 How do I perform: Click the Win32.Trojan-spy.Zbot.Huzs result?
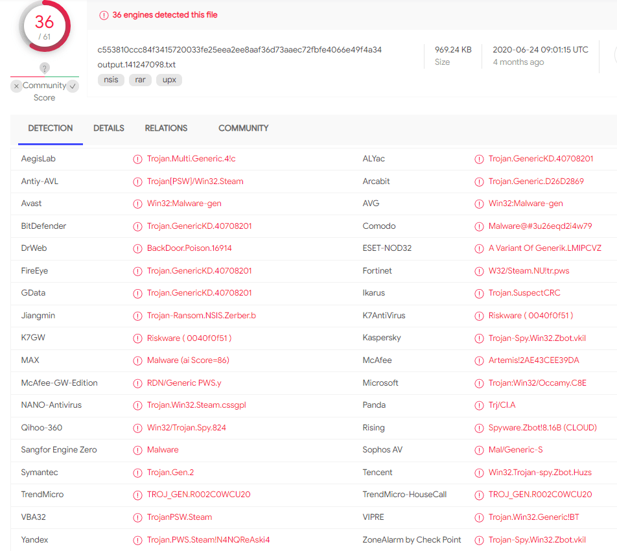pos(540,473)
